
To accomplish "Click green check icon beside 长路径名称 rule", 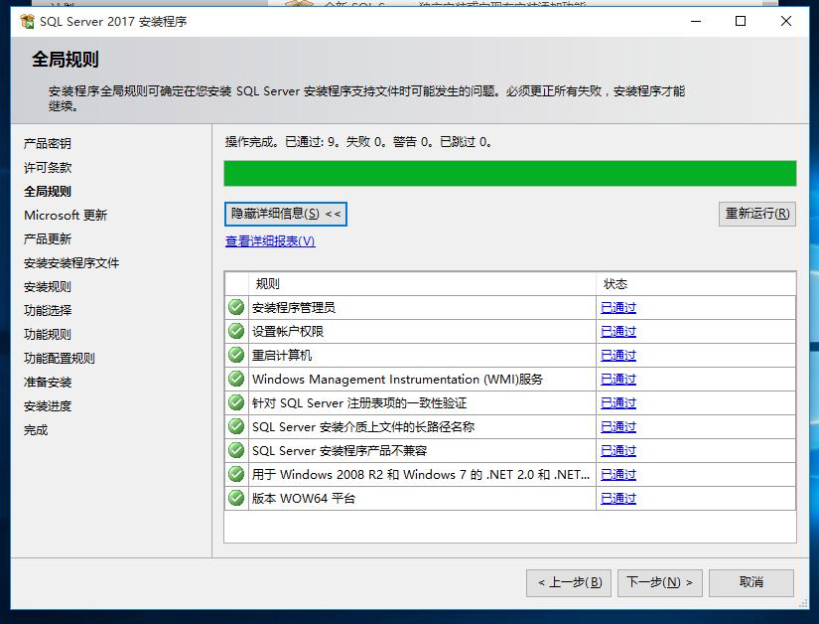I will [236, 426].
